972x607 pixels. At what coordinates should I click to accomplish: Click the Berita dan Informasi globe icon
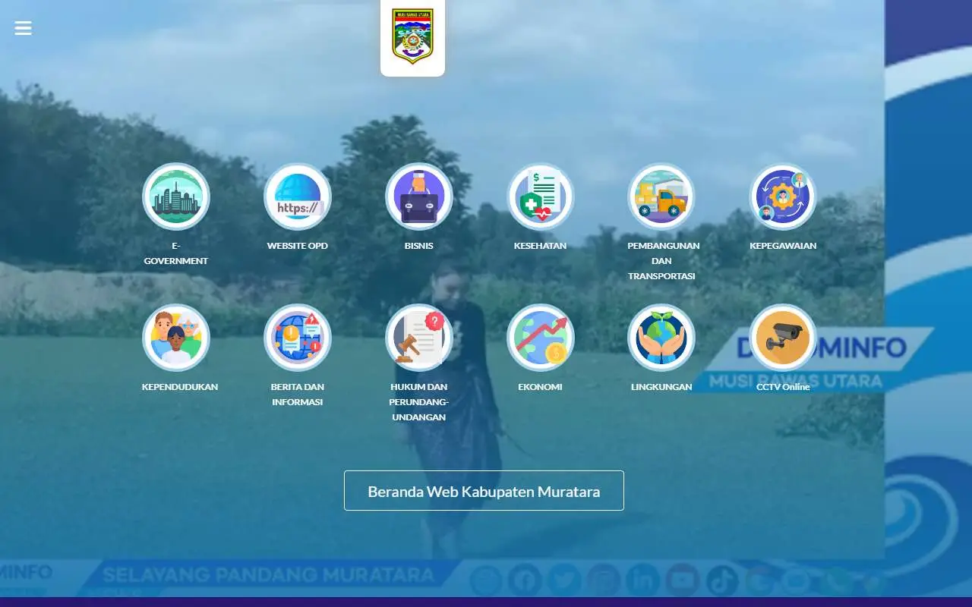[x=298, y=338]
